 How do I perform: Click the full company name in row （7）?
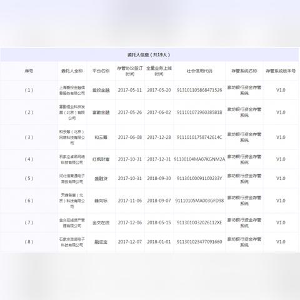coord(72,222)
